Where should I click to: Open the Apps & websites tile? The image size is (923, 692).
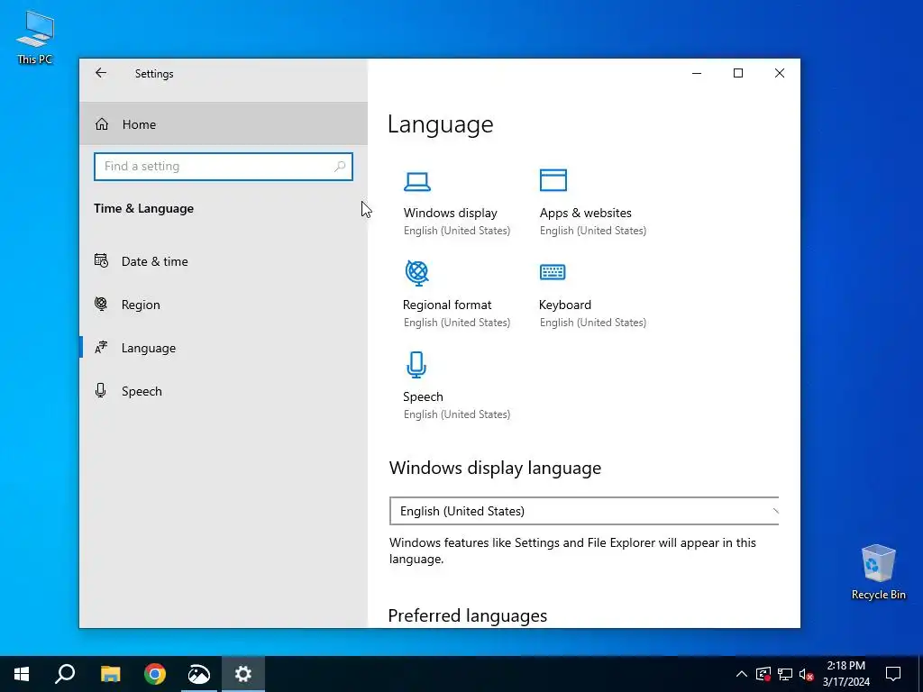593,204
